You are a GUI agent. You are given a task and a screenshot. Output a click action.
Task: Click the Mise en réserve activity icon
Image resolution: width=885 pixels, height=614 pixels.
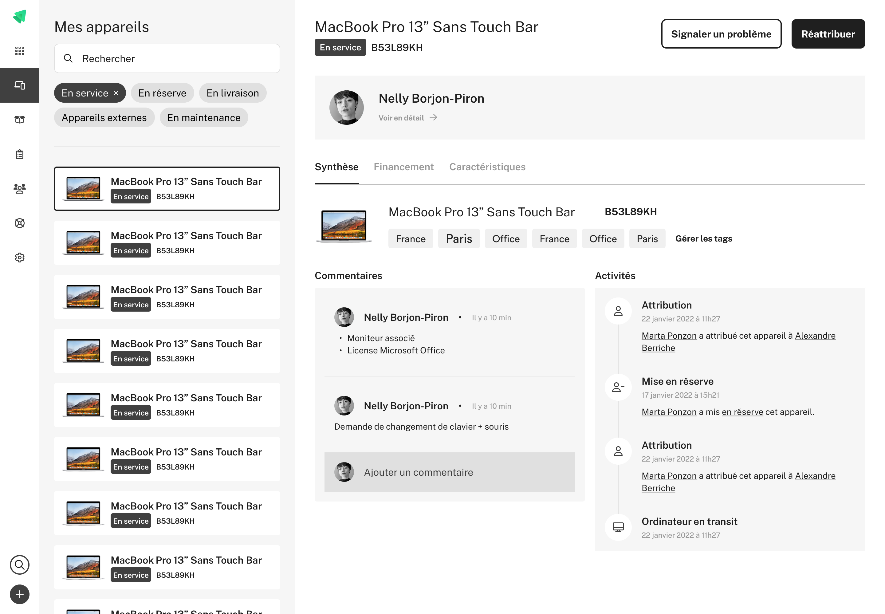[x=618, y=387]
